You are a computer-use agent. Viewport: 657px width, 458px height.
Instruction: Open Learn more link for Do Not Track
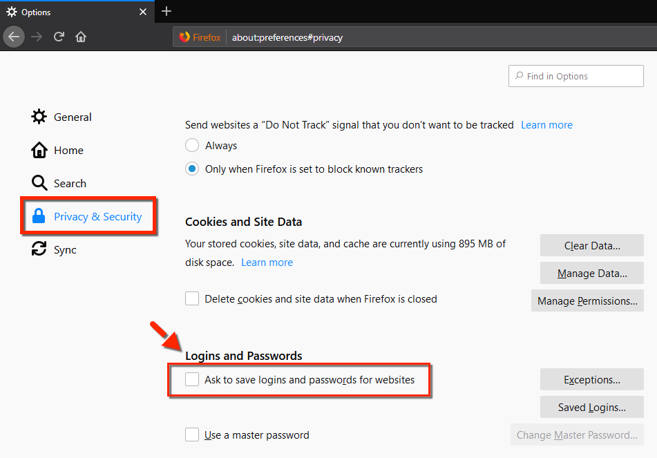[x=546, y=125]
